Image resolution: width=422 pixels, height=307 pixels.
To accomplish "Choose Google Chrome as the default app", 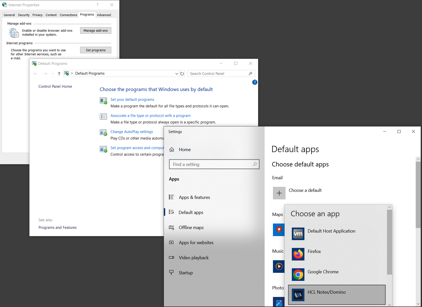I will 323,272.
